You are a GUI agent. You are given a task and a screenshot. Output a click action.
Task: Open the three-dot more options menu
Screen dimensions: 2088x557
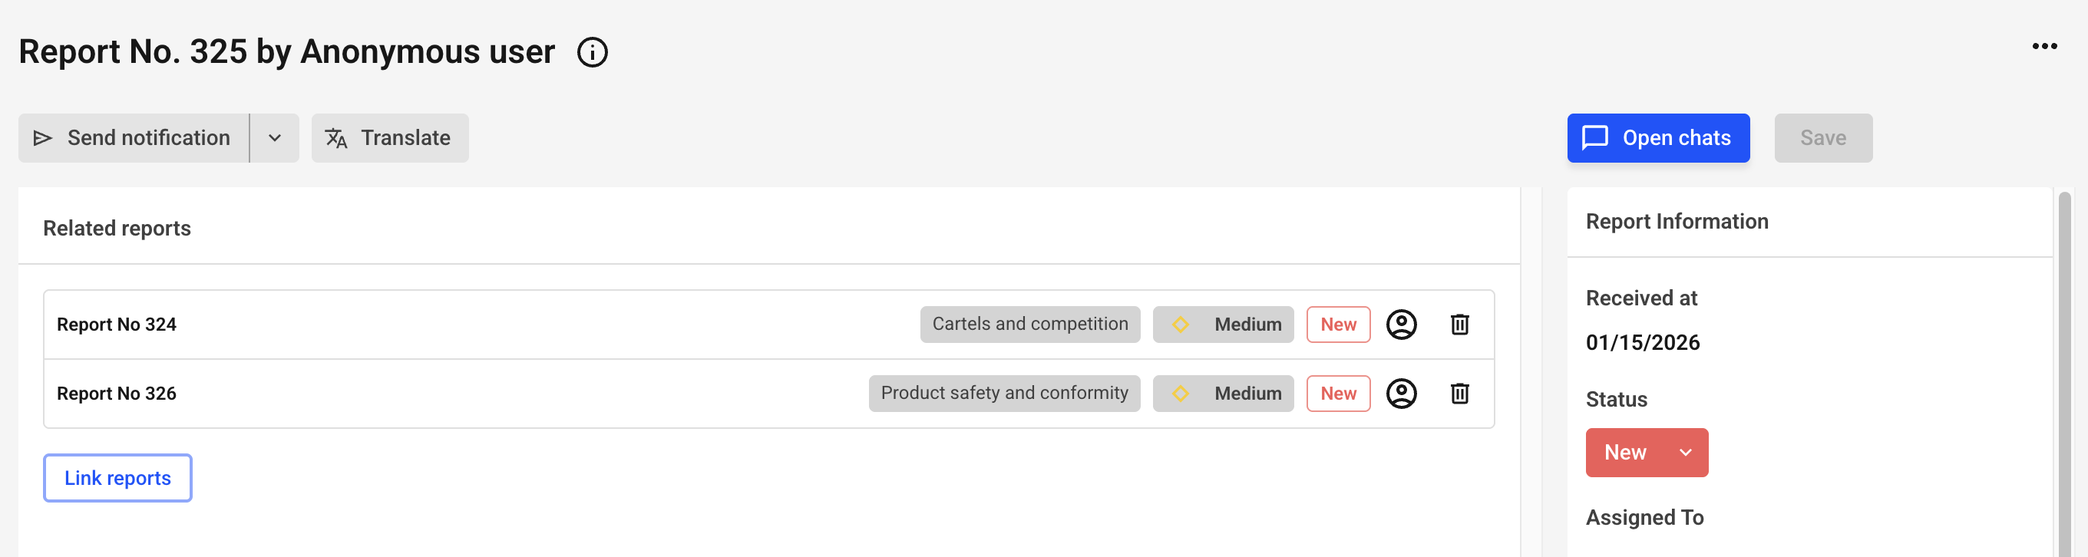[2043, 47]
